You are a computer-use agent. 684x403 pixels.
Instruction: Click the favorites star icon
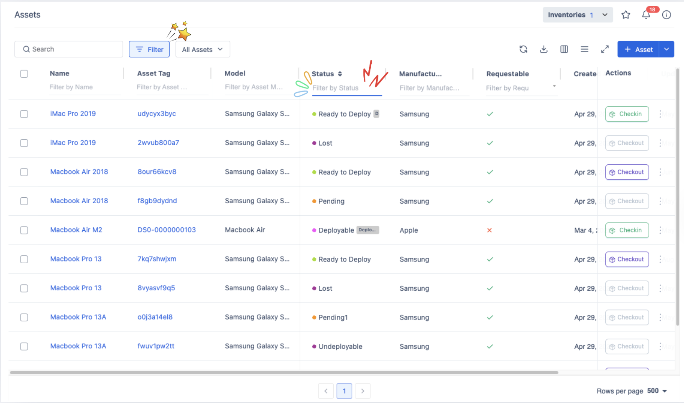[625, 15]
